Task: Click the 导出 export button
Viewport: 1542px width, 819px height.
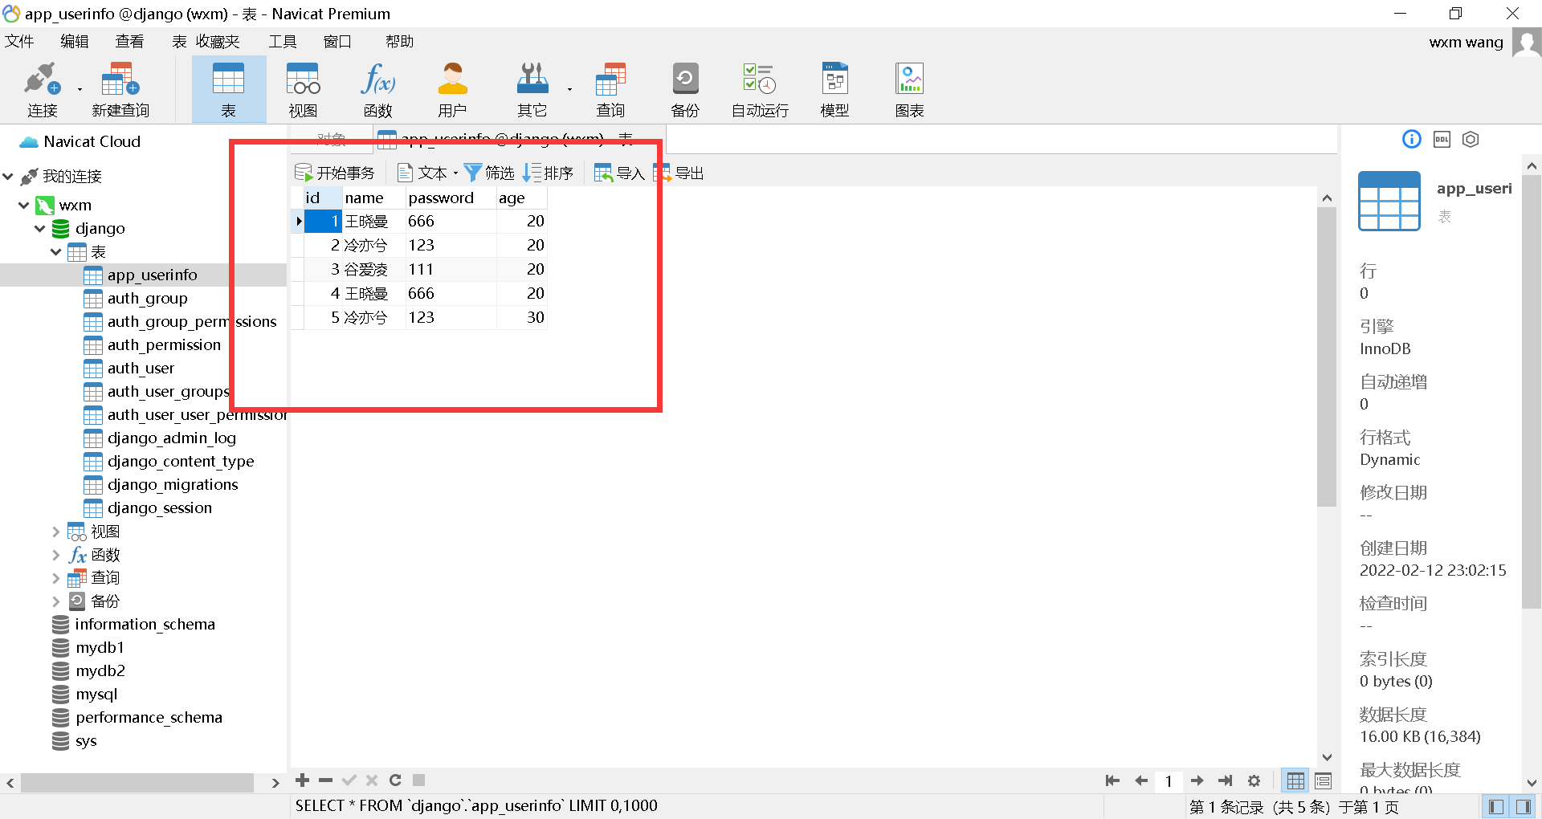Action: pyautogui.click(x=679, y=171)
